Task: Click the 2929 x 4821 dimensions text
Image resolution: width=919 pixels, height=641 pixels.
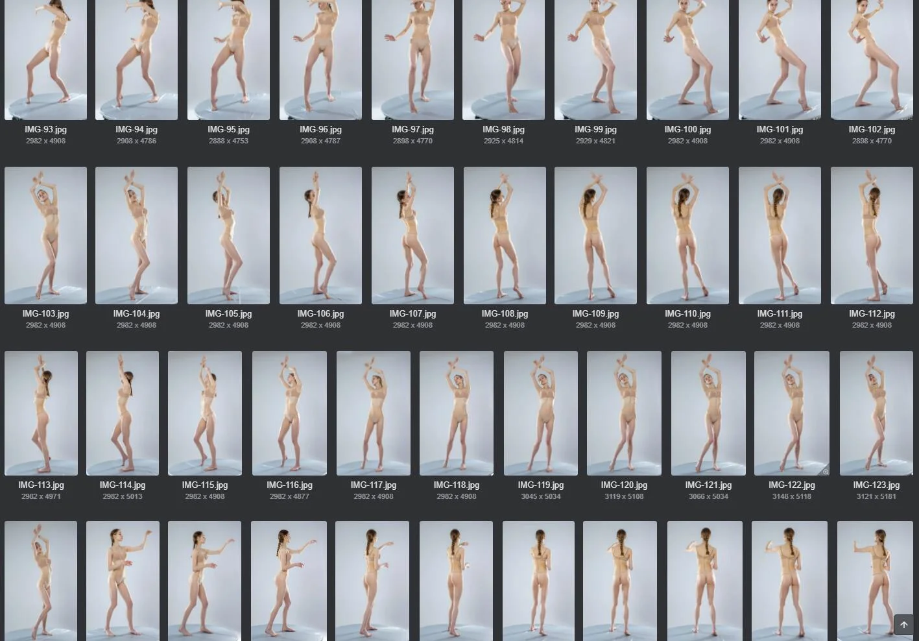Action: coord(595,141)
